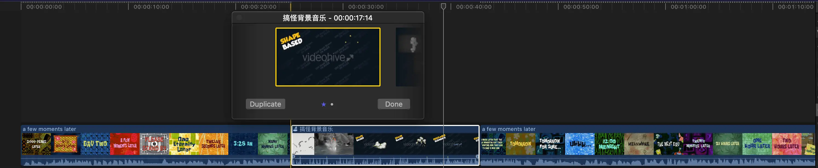Click ruler timecode 00:00:30:00

[x=366, y=7]
